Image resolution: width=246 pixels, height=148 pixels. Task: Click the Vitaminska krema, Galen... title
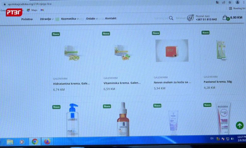[x=122, y=83]
